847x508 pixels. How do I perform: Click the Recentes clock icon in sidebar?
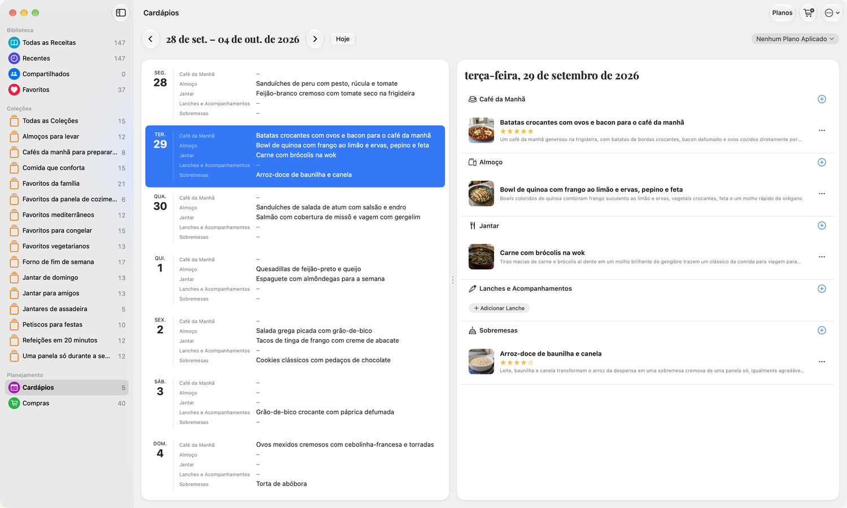tap(14, 58)
